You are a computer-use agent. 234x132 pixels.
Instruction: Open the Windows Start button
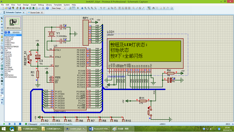tap(4, 129)
